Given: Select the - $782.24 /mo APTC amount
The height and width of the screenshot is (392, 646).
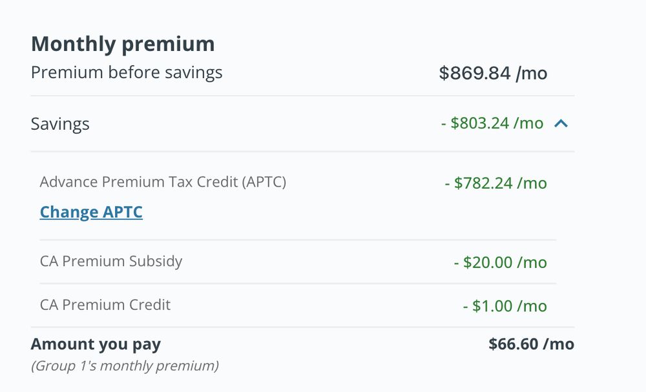Looking at the screenshot, I should tap(495, 183).
